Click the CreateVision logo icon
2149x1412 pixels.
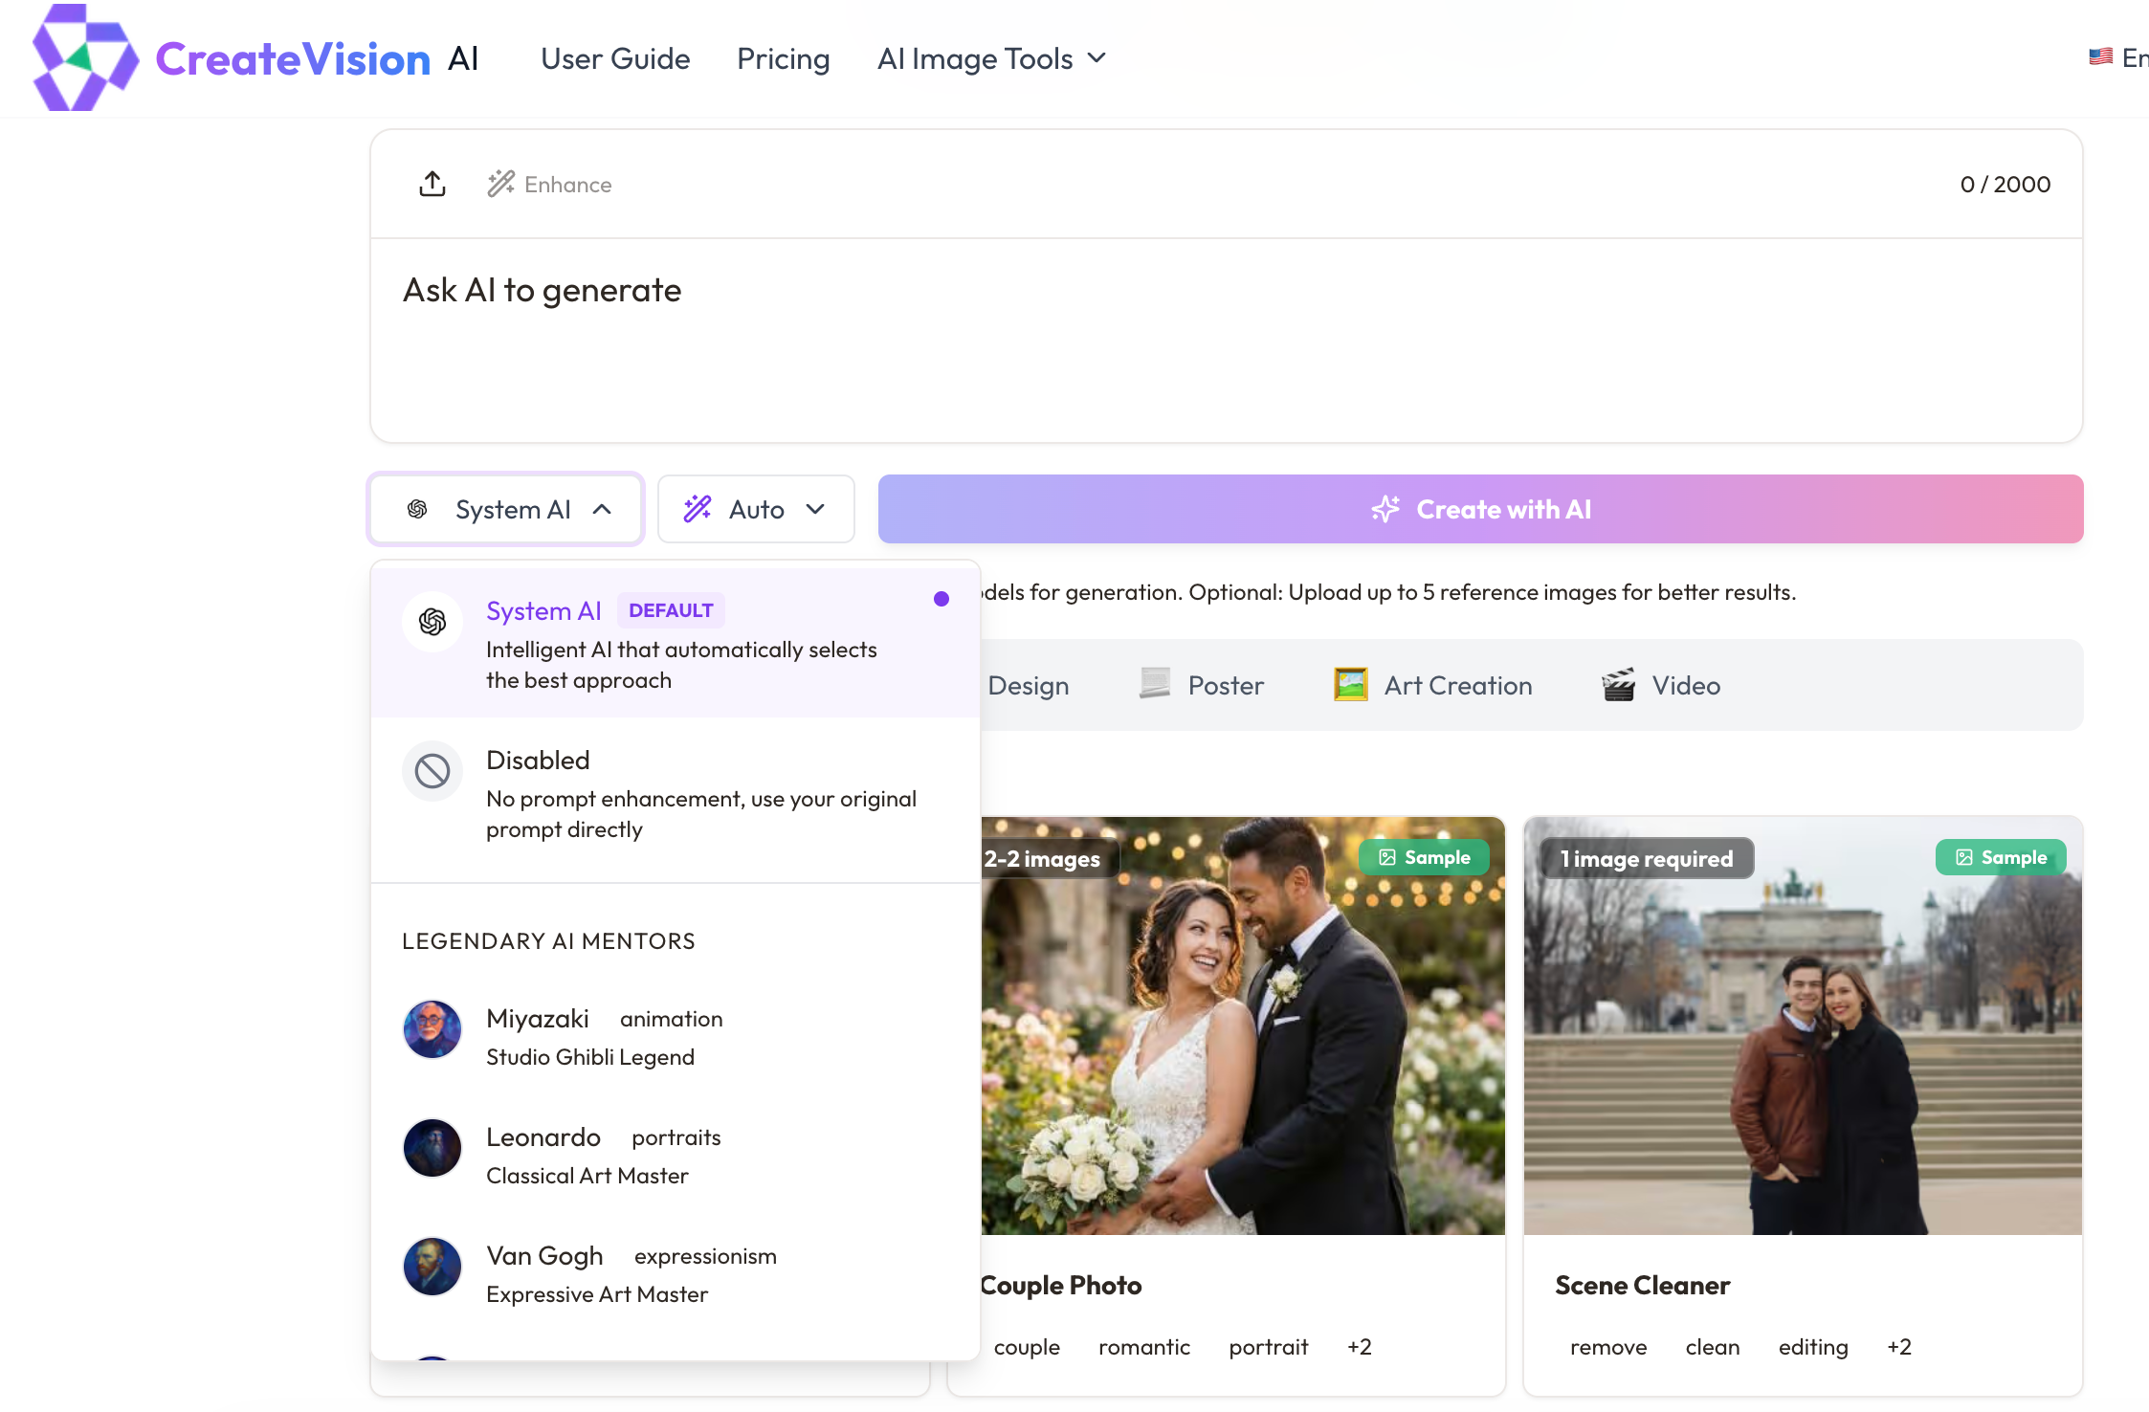pos(84,57)
